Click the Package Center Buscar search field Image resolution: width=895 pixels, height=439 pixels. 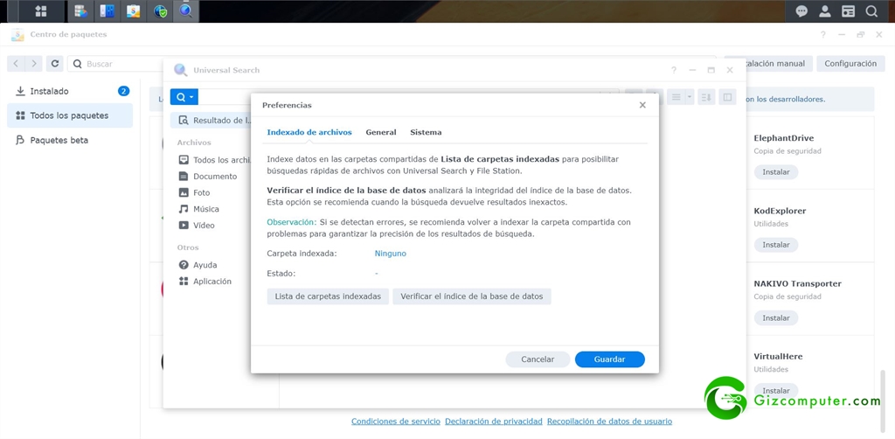tap(115, 64)
